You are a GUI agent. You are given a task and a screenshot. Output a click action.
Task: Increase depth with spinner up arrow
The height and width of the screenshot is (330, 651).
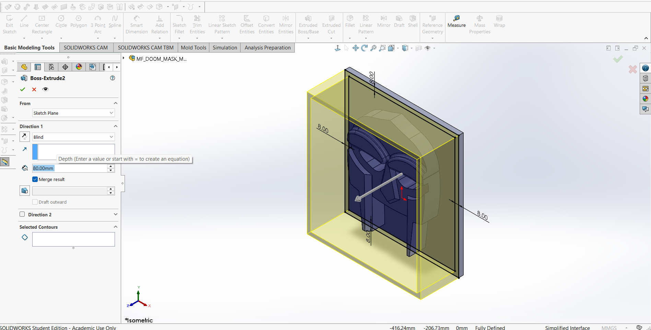(111, 166)
